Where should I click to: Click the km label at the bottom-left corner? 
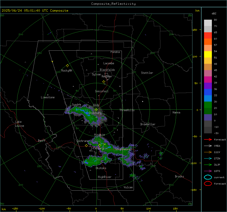tap(4, 209)
